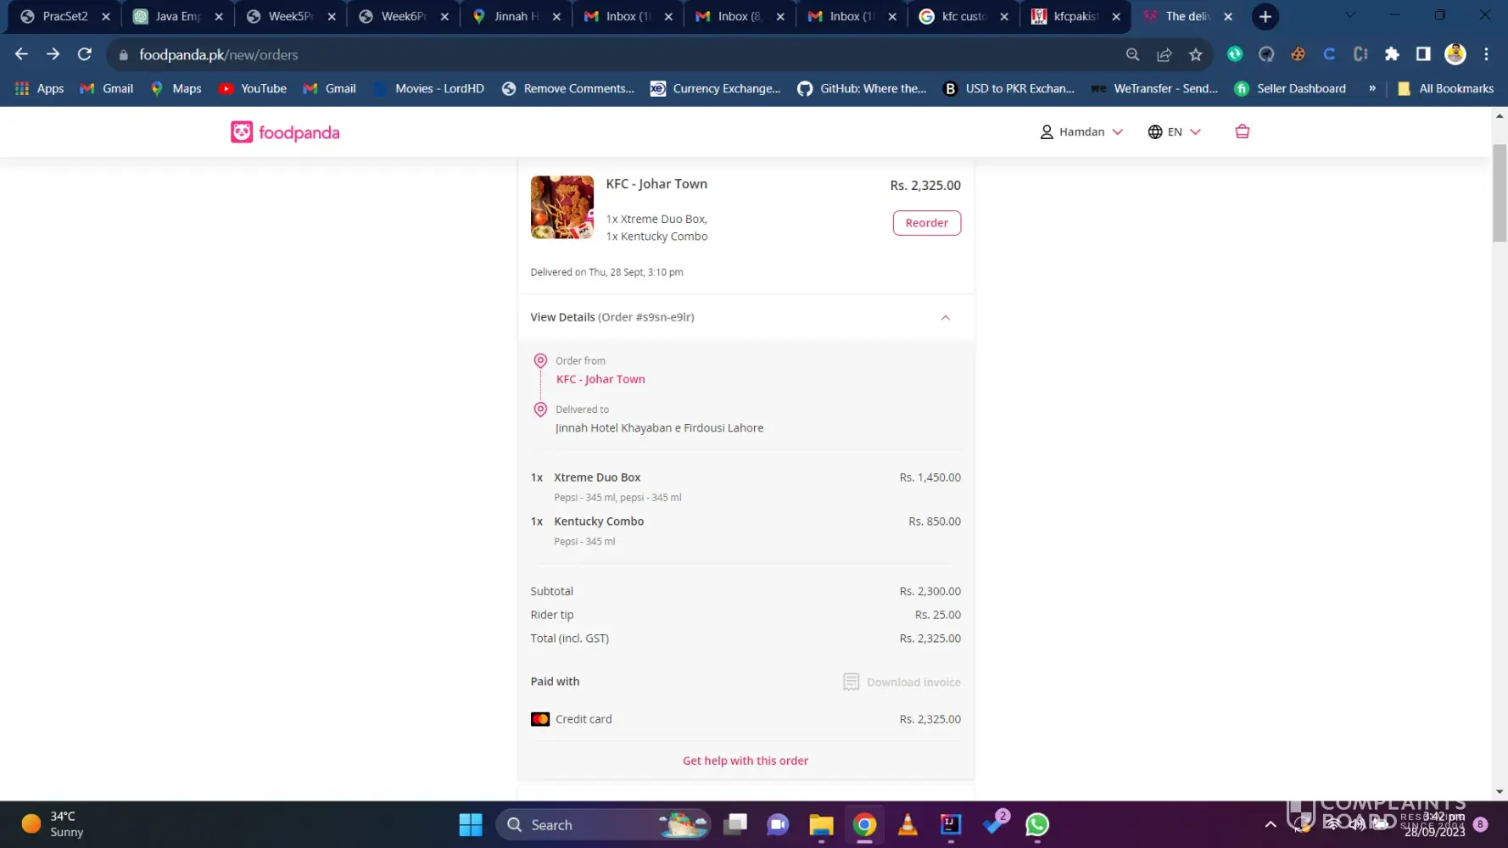Bookmark this page with the star icon
This screenshot has height=848, width=1508.
(1195, 55)
